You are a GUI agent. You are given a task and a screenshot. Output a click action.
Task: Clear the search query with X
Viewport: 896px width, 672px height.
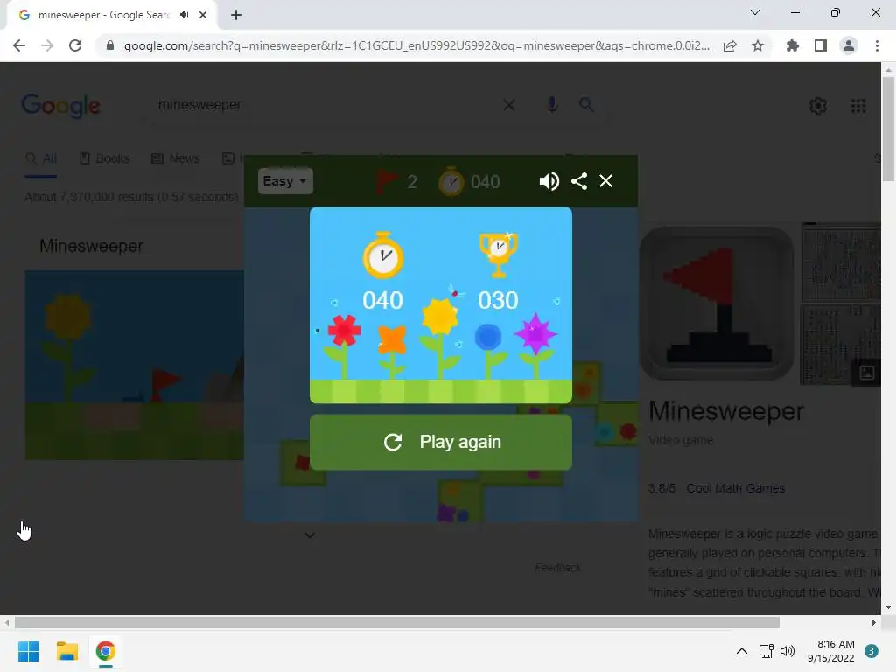(x=509, y=105)
